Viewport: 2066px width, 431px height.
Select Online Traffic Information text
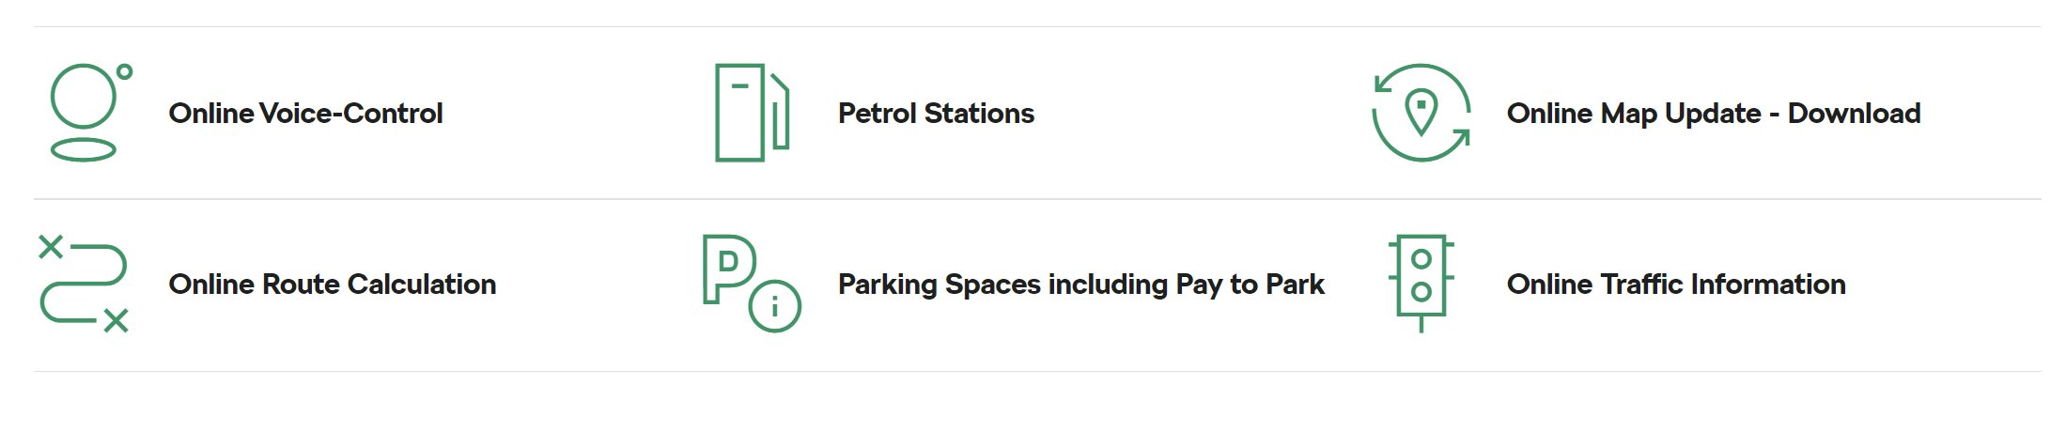tap(1676, 285)
